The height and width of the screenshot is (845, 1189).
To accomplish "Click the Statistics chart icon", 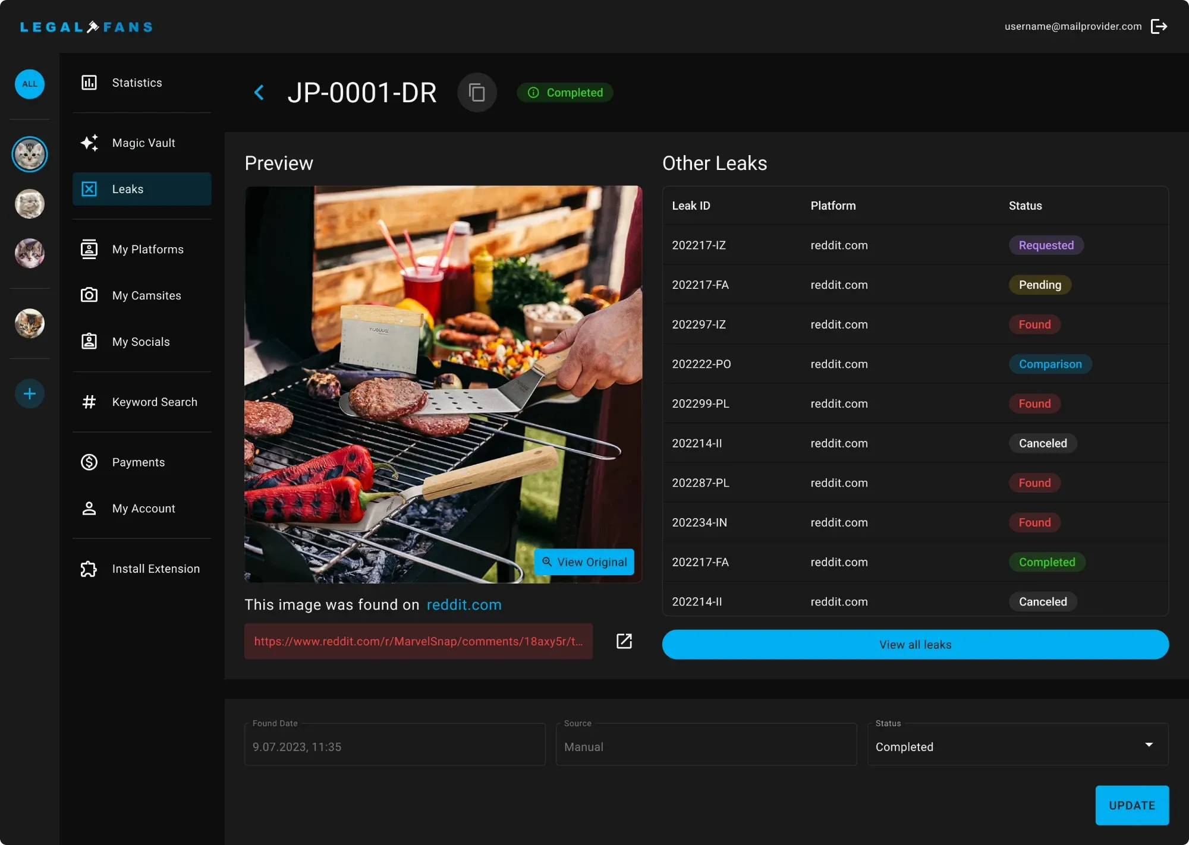I will coord(89,83).
